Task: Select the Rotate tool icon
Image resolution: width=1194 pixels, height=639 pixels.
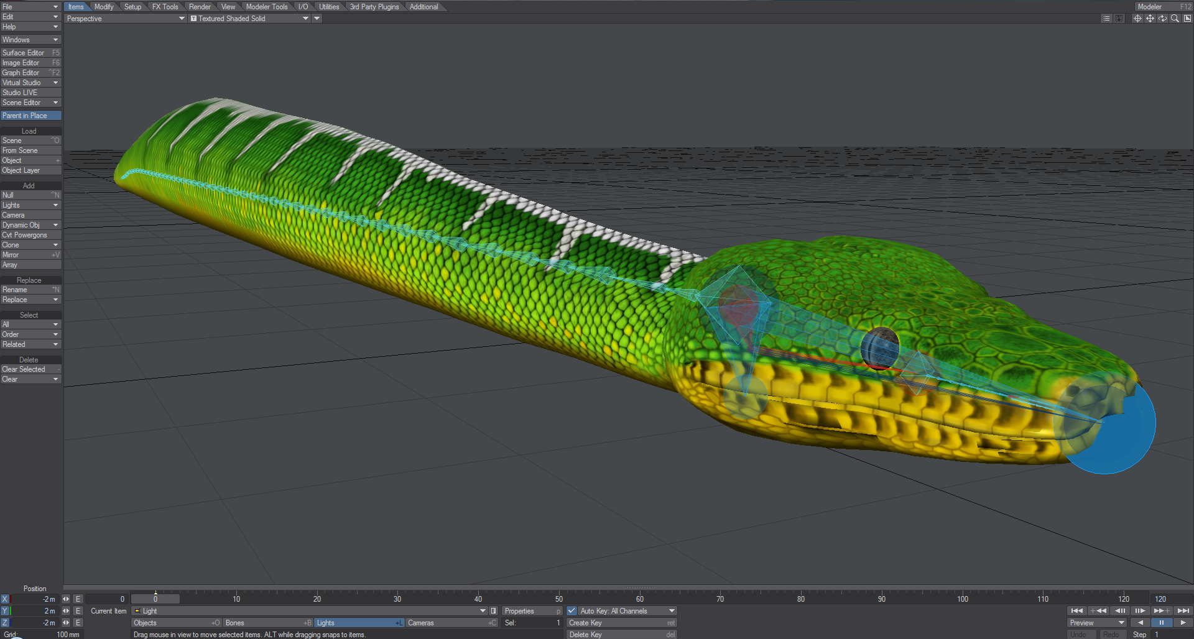Action: click(1162, 19)
